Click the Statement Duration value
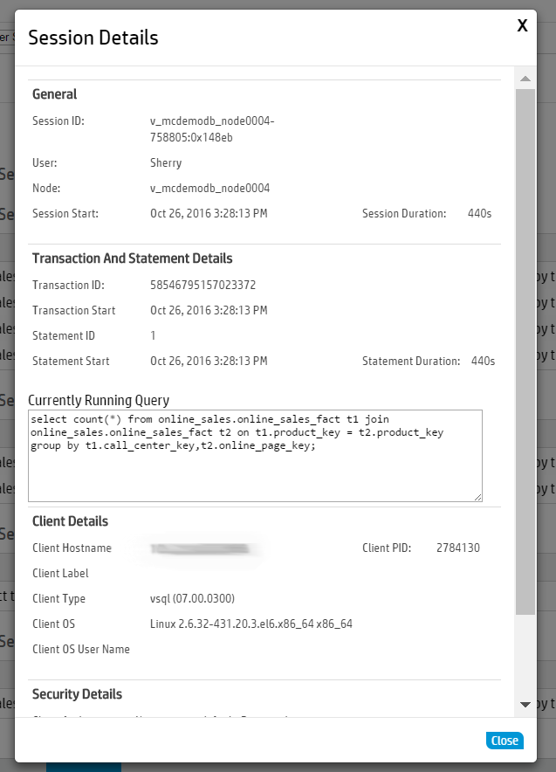 [x=483, y=361]
